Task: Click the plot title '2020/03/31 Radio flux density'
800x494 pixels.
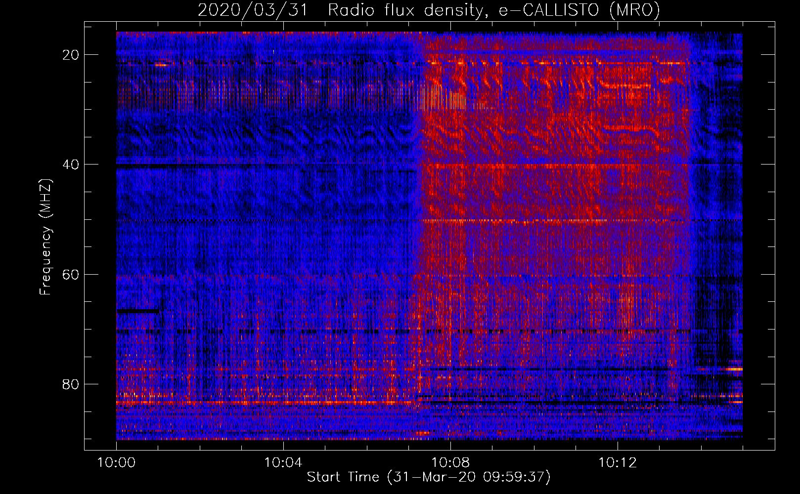Action: [429, 10]
